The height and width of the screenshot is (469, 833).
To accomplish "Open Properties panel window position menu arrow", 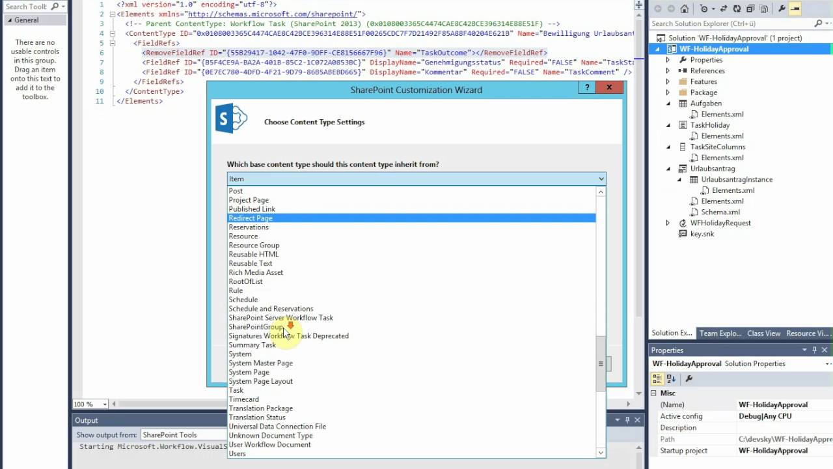I will point(804,350).
